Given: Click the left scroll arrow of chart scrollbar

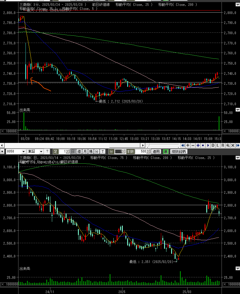Looking at the screenshot, I should (x=2, y=145).
